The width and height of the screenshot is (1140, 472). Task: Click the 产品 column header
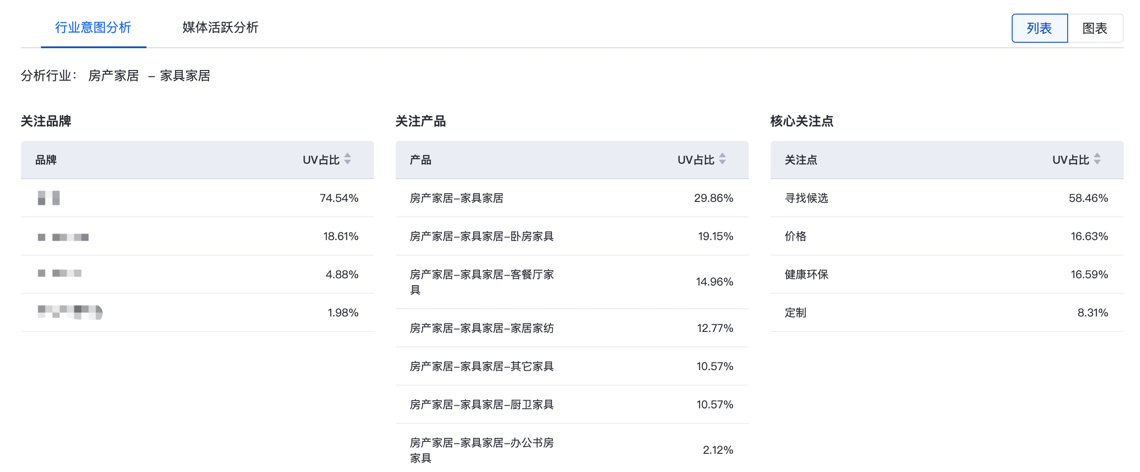(x=420, y=160)
